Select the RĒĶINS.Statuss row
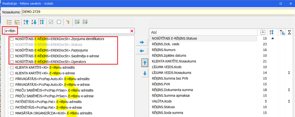Image resolution: width=295 pixels, height=117 pixels. 203,107
